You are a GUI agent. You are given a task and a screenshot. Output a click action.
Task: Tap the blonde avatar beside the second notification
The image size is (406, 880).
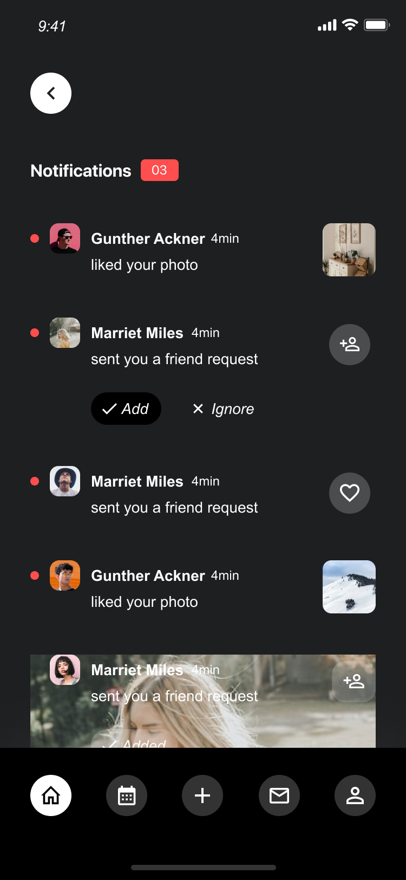[65, 333]
